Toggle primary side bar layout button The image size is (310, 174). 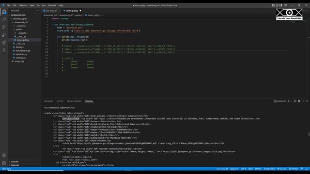coord(273,5)
